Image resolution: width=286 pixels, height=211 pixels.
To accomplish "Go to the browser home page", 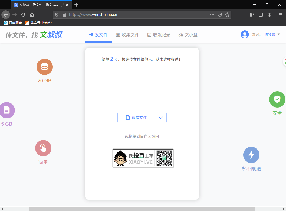I will [32, 15].
